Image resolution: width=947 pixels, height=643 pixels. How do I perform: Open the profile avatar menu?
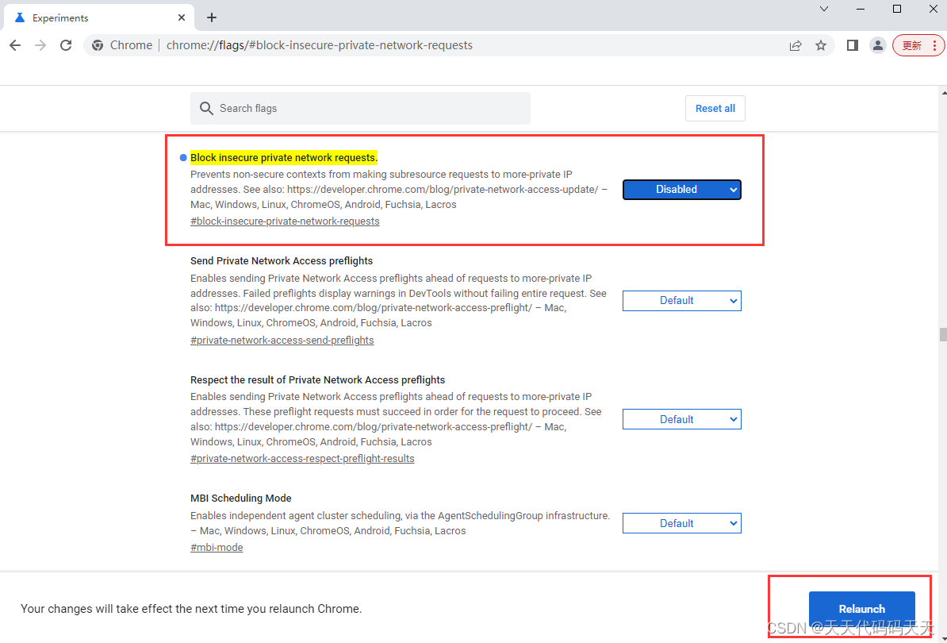pos(877,45)
